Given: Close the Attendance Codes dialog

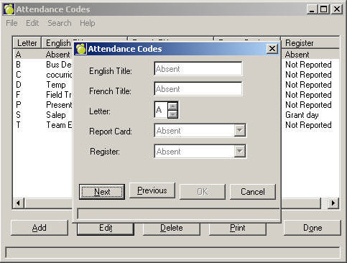Looking at the screenshot, I should pyautogui.click(x=272, y=49).
